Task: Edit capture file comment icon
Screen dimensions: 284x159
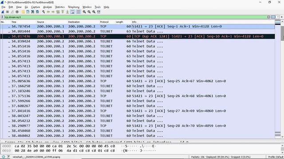Action: pos(8,157)
